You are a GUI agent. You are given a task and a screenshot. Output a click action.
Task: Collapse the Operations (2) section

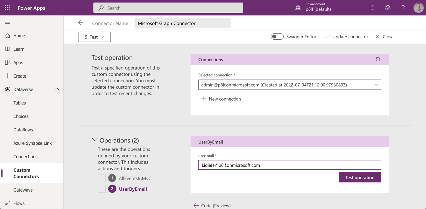pyautogui.click(x=95, y=140)
